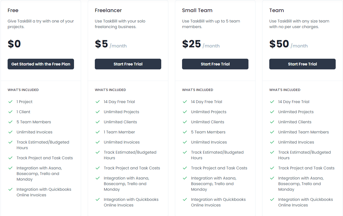
Task: Click the "$0" price on the Free plan
Action: (14, 44)
